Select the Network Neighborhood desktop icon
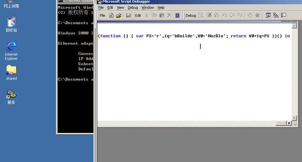Image resolution: width=302 pixels, height=162 pixels. (x=11, y=4)
